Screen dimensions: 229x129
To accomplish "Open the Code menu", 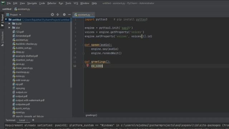I will point(42,3).
